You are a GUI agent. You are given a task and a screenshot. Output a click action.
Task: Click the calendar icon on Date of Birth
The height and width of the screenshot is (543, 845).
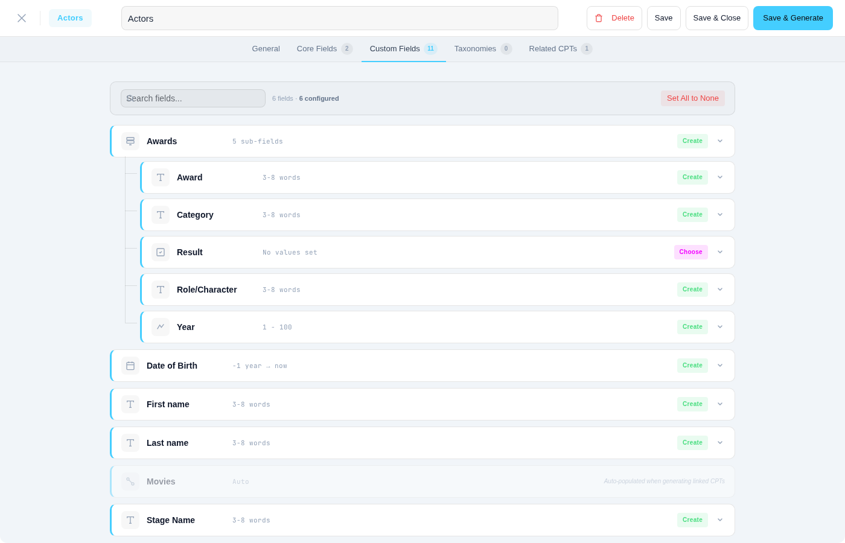(x=130, y=366)
